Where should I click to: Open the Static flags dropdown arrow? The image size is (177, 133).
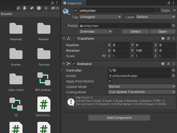coord(175,10)
